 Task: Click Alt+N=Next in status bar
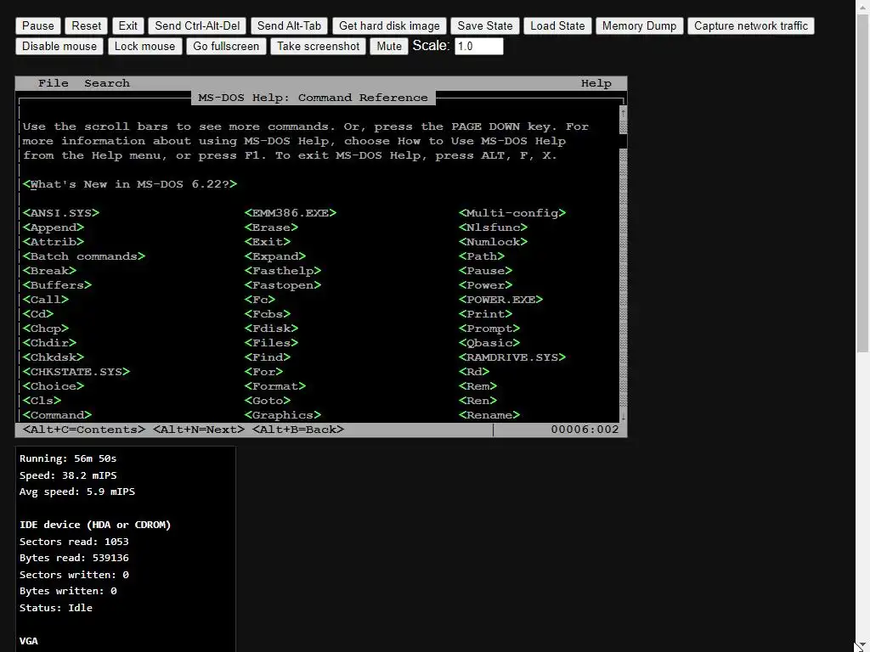click(x=199, y=430)
